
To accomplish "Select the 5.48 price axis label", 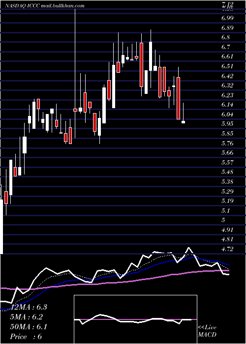I will coord(228,172).
